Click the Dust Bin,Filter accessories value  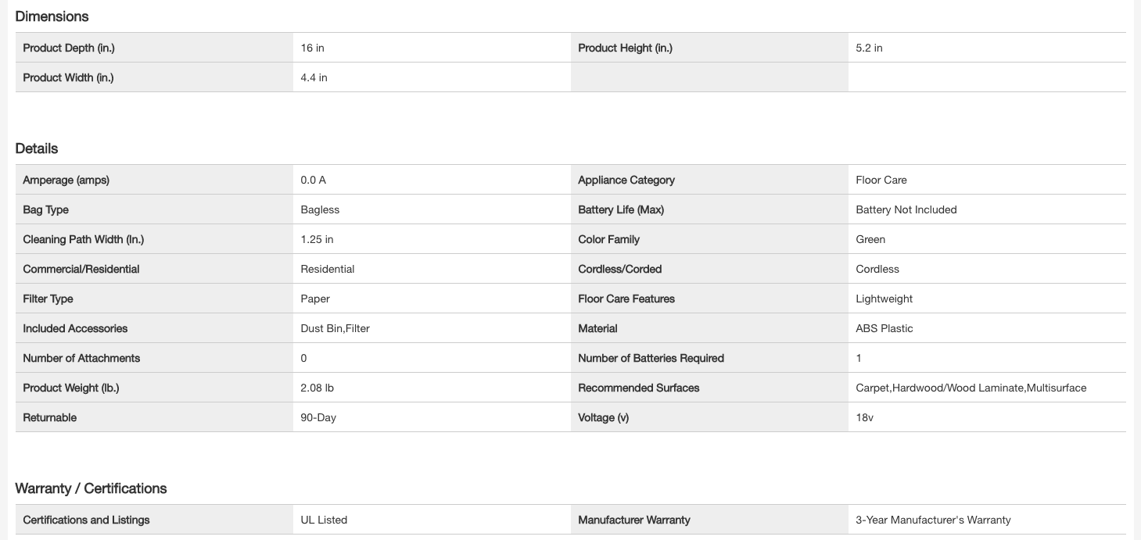335,328
